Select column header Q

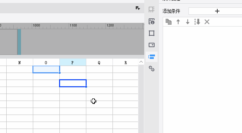point(99,62)
